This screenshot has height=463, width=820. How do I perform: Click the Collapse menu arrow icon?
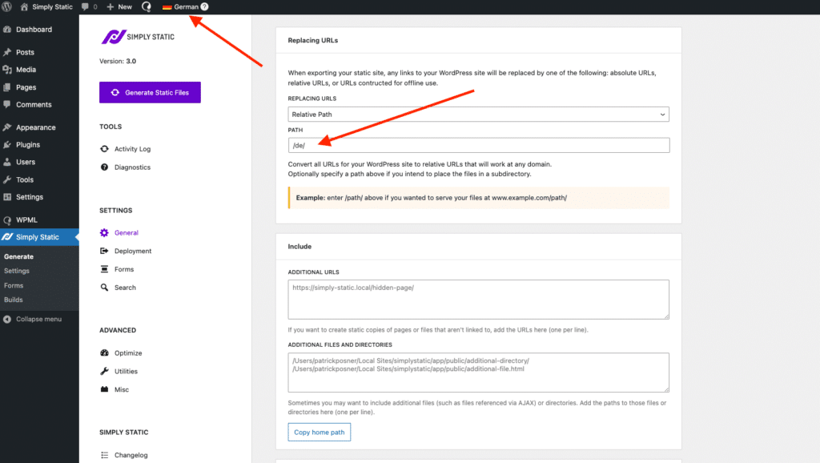pyautogui.click(x=6, y=319)
